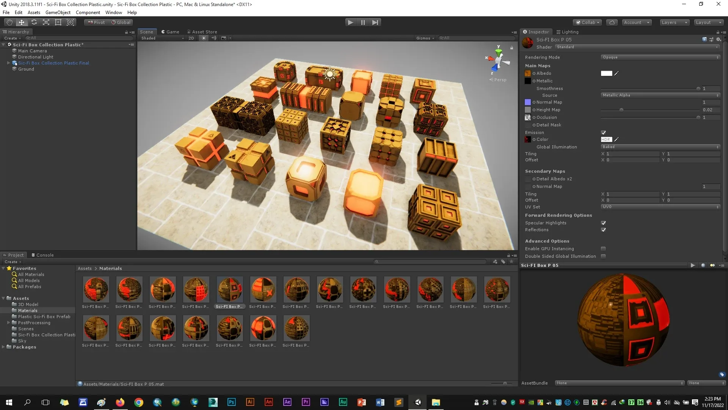The height and width of the screenshot is (410, 728).
Task: Switch to the Console tab
Action: (42, 255)
